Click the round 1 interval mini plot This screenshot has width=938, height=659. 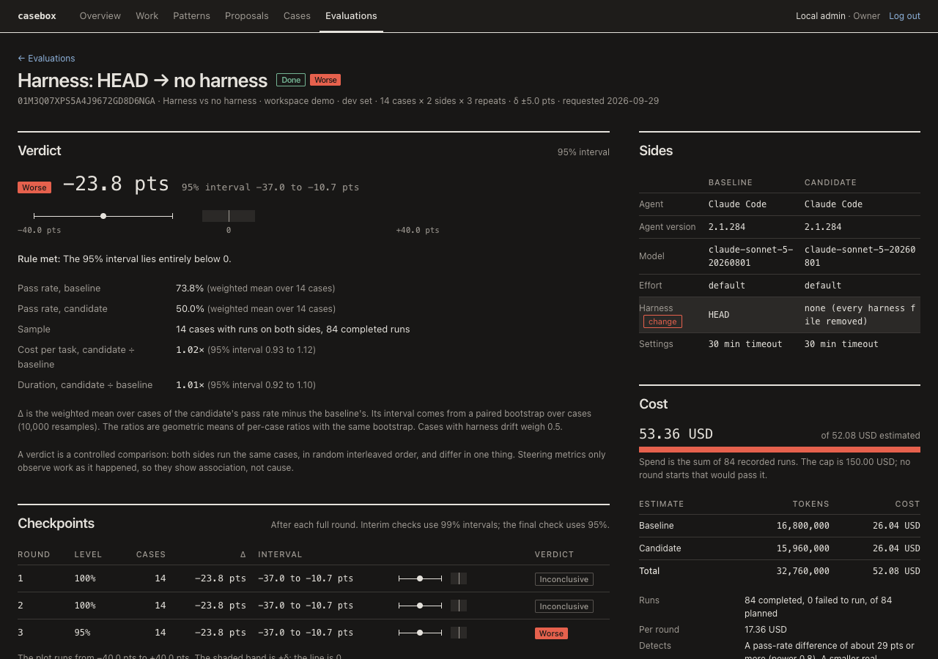click(x=432, y=578)
